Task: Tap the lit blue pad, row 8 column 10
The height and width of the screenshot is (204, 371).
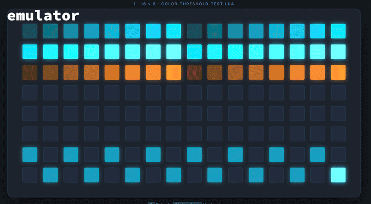Action: [215, 175]
